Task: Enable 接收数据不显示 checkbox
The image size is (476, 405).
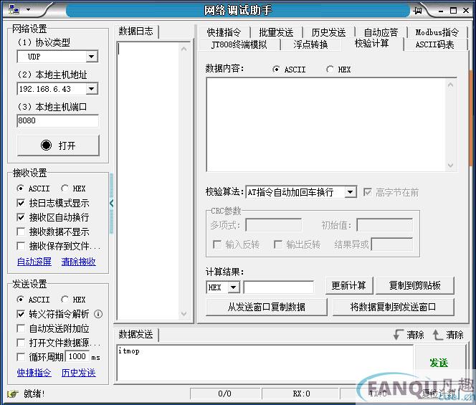Action: [x=22, y=232]
